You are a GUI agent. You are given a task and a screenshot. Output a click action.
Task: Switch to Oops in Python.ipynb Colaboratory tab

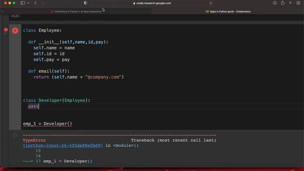[x=228, y=11]
